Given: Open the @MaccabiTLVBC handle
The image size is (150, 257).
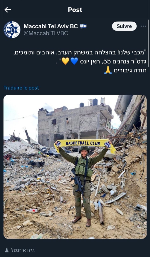Looking at the screenshot, I should [x=46, y=33].
